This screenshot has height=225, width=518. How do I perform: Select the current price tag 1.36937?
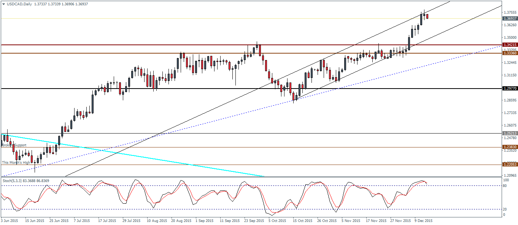(510, 18)
